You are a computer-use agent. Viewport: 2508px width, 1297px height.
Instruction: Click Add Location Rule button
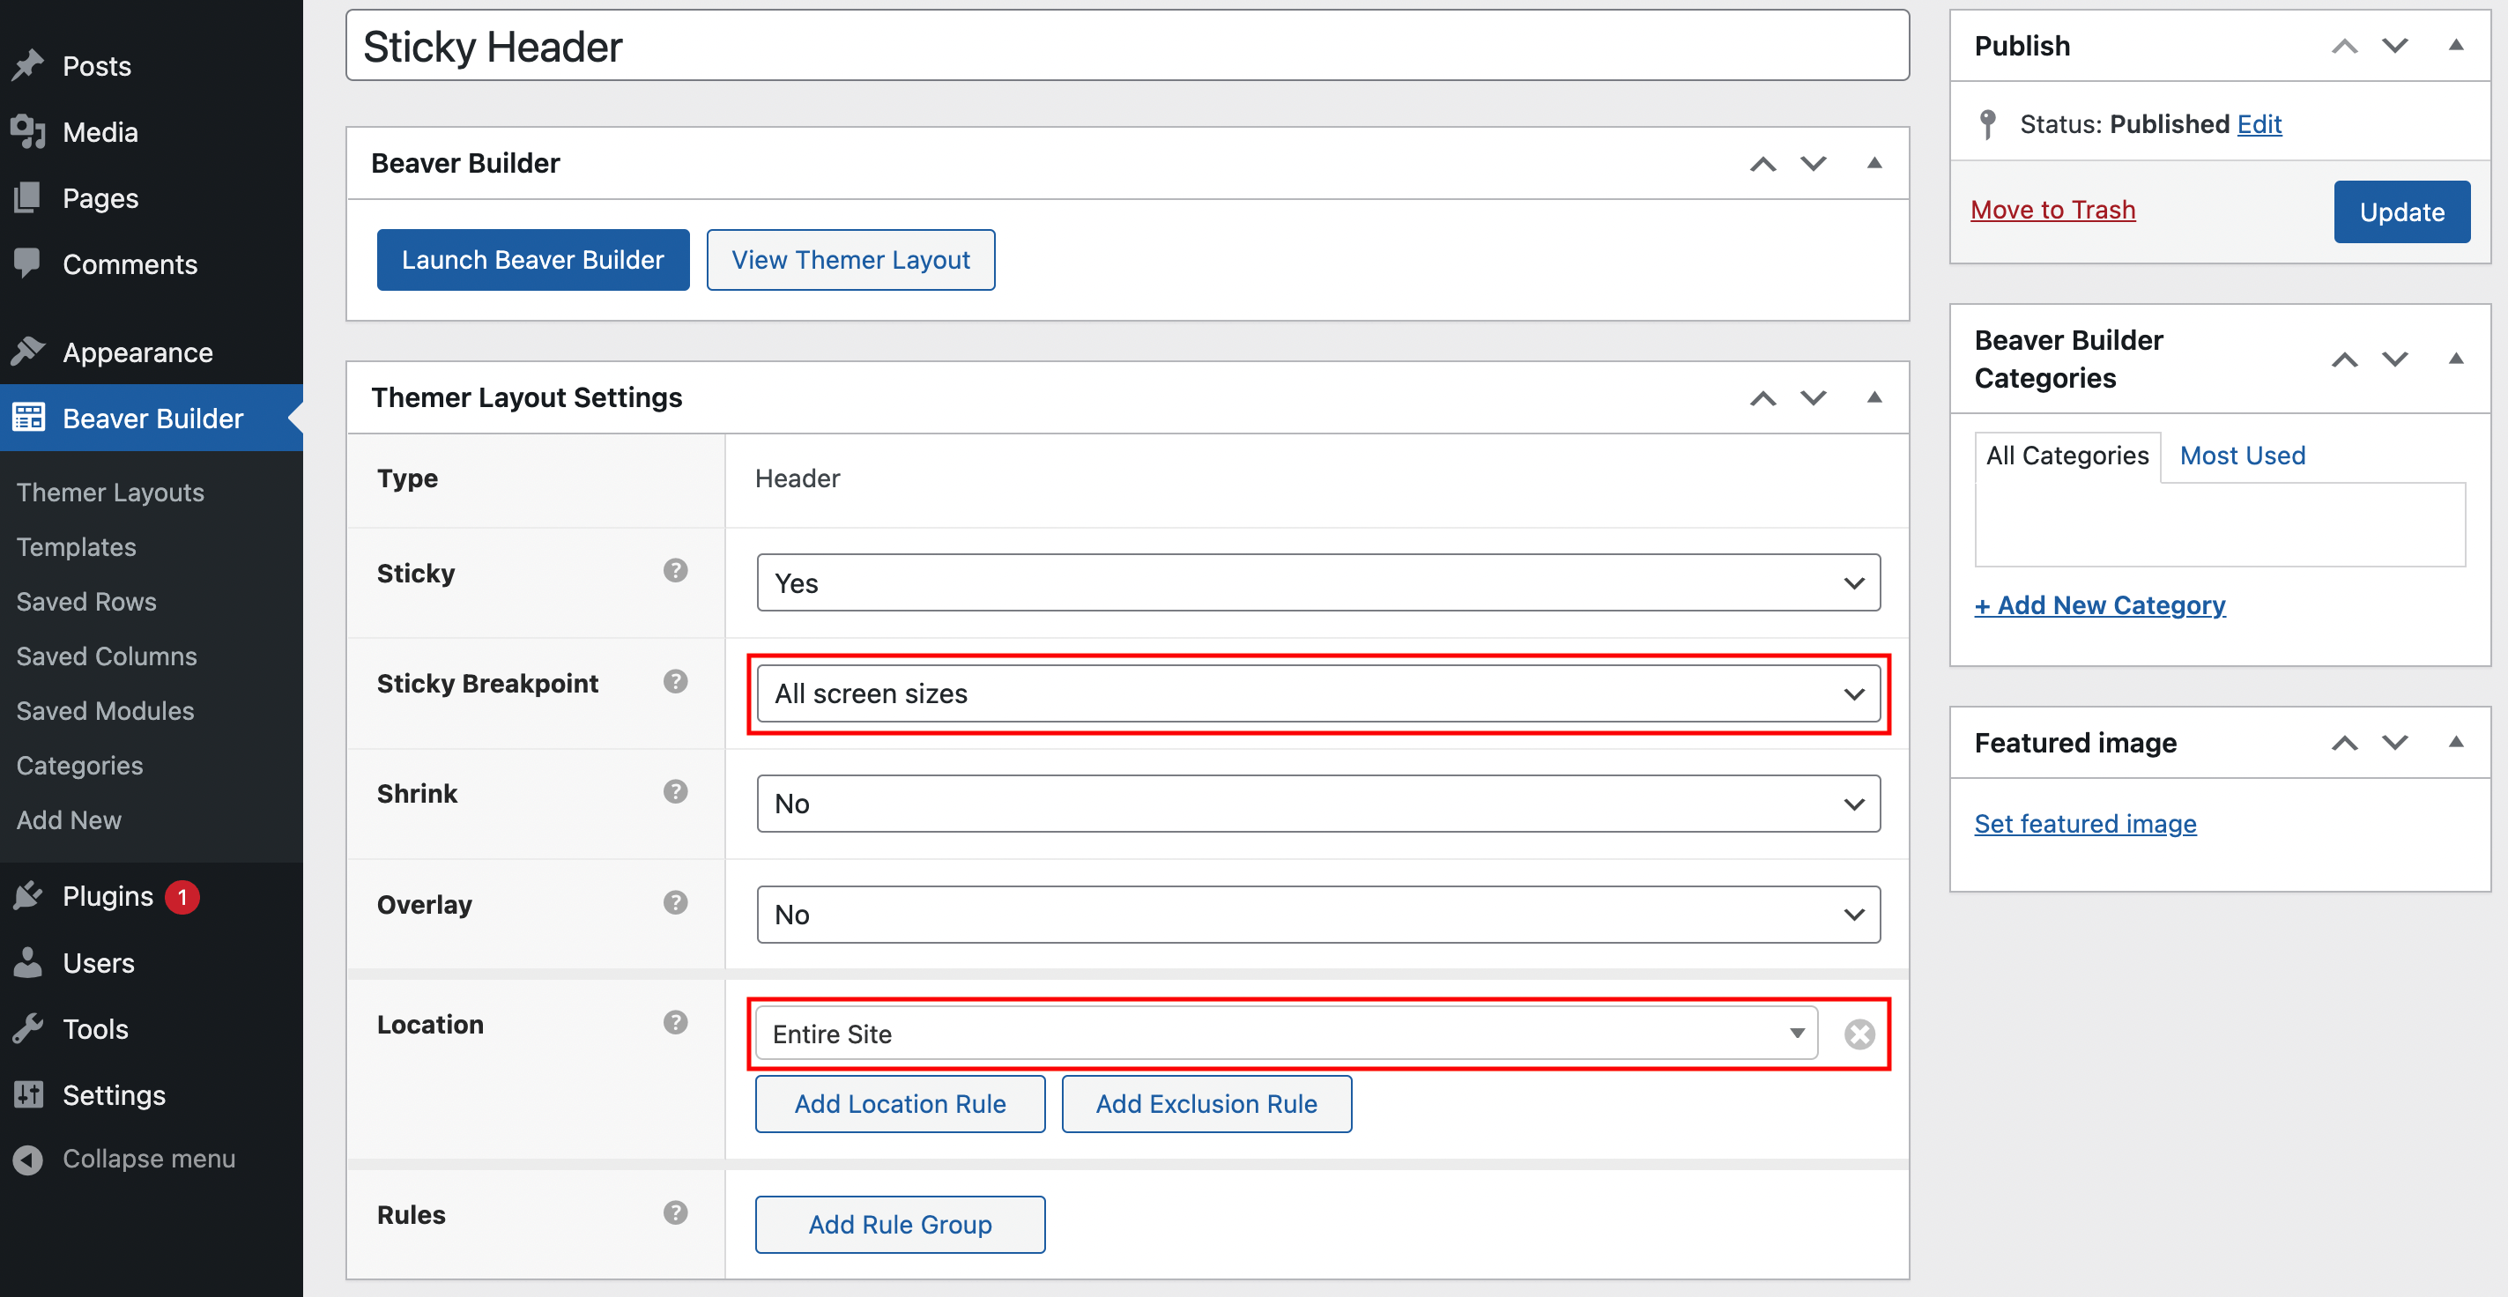[x=900, y=1103]
